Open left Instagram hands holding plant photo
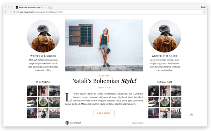This screenshot has width=211, height=131. [x=43, y=102]
